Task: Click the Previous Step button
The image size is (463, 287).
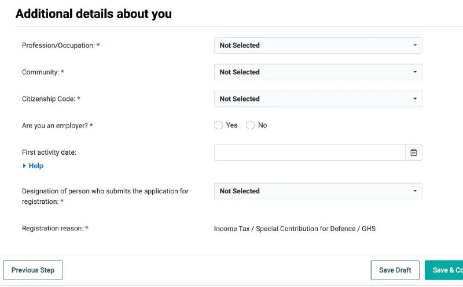Action: pyautogui.click(x=33, y=270)
